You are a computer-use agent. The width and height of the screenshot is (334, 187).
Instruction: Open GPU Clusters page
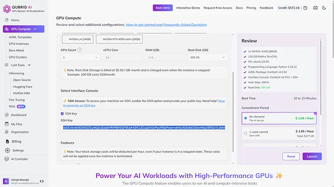18,57
